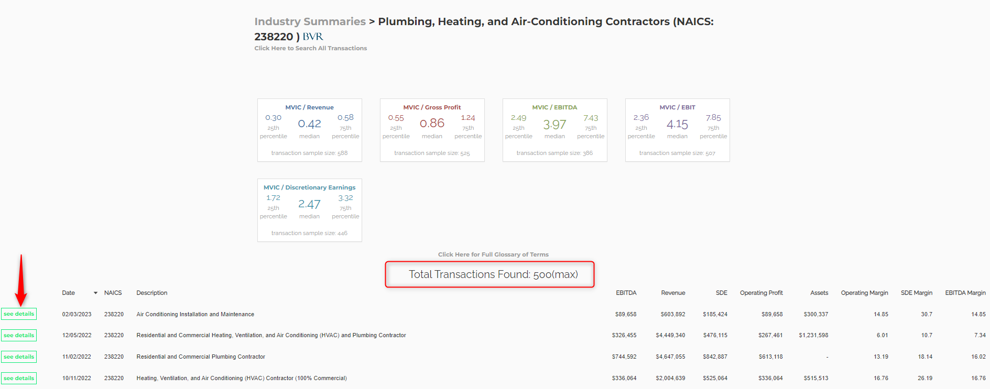Click the BVR logo in the title
The height and width of the screenshot is (389, 990).
tap(313, 37)
